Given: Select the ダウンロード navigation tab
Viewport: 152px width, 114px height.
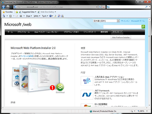Looking at the screenshot, I should tap(117, 32).
